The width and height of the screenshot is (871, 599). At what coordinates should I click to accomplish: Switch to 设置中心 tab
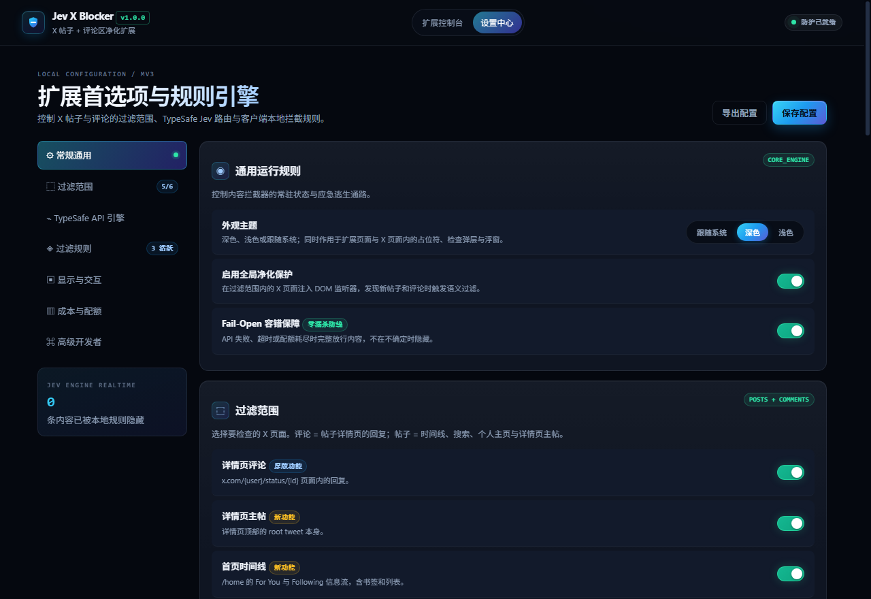tap(497, 22)
